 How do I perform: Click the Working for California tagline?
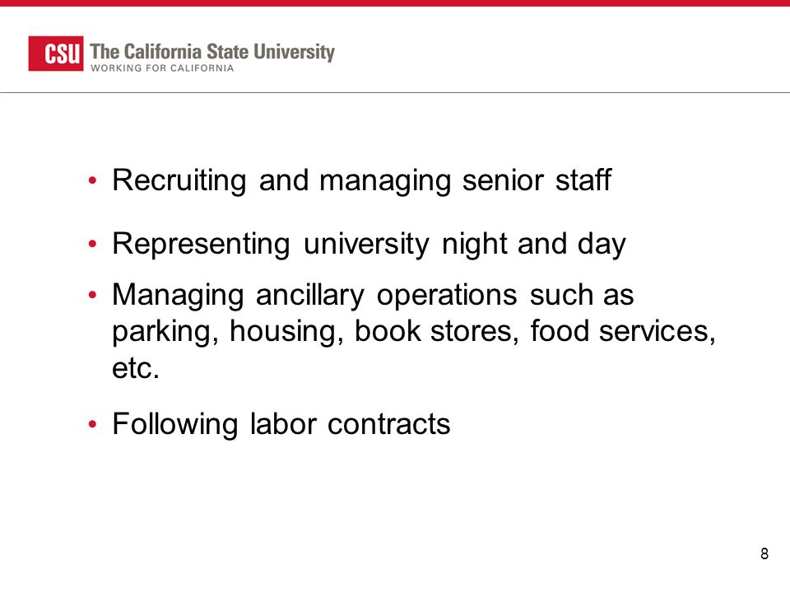(x=162, y=68)
